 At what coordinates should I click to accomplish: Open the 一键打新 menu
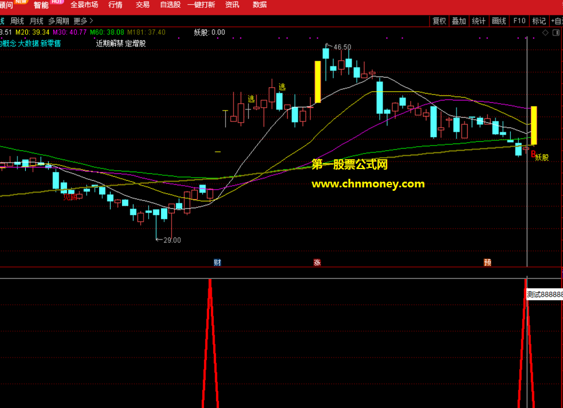(201, 5)
